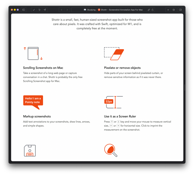Click the Markup screenshots heading

coord(37,116)
